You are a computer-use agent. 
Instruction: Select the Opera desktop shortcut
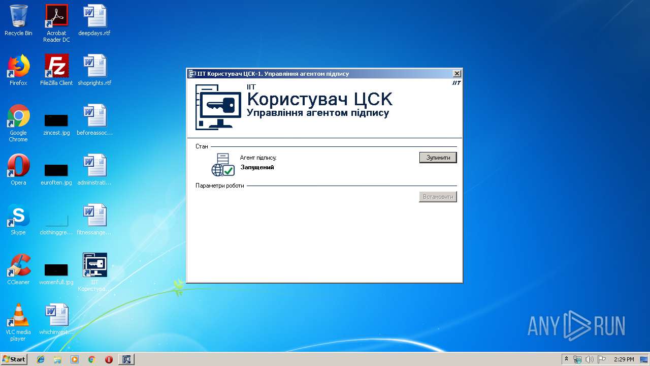[18, 170]
